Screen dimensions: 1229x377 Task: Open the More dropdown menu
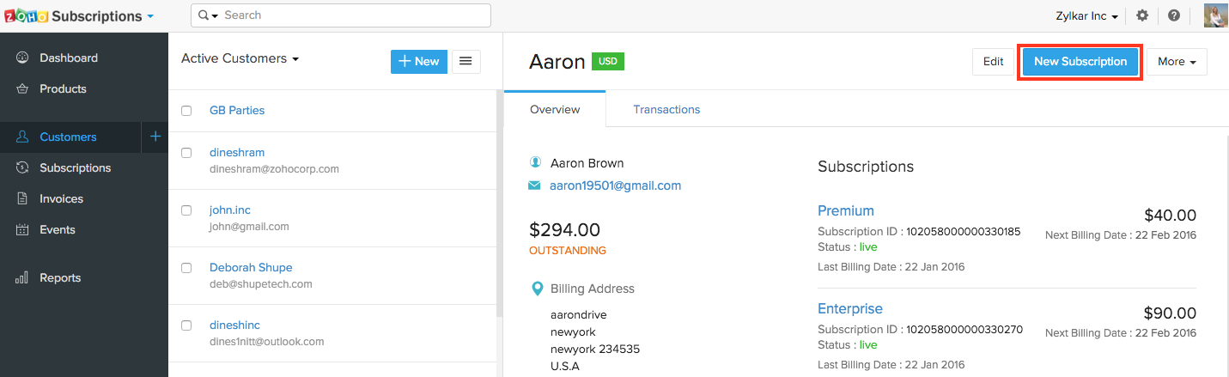coord(1176,62)
